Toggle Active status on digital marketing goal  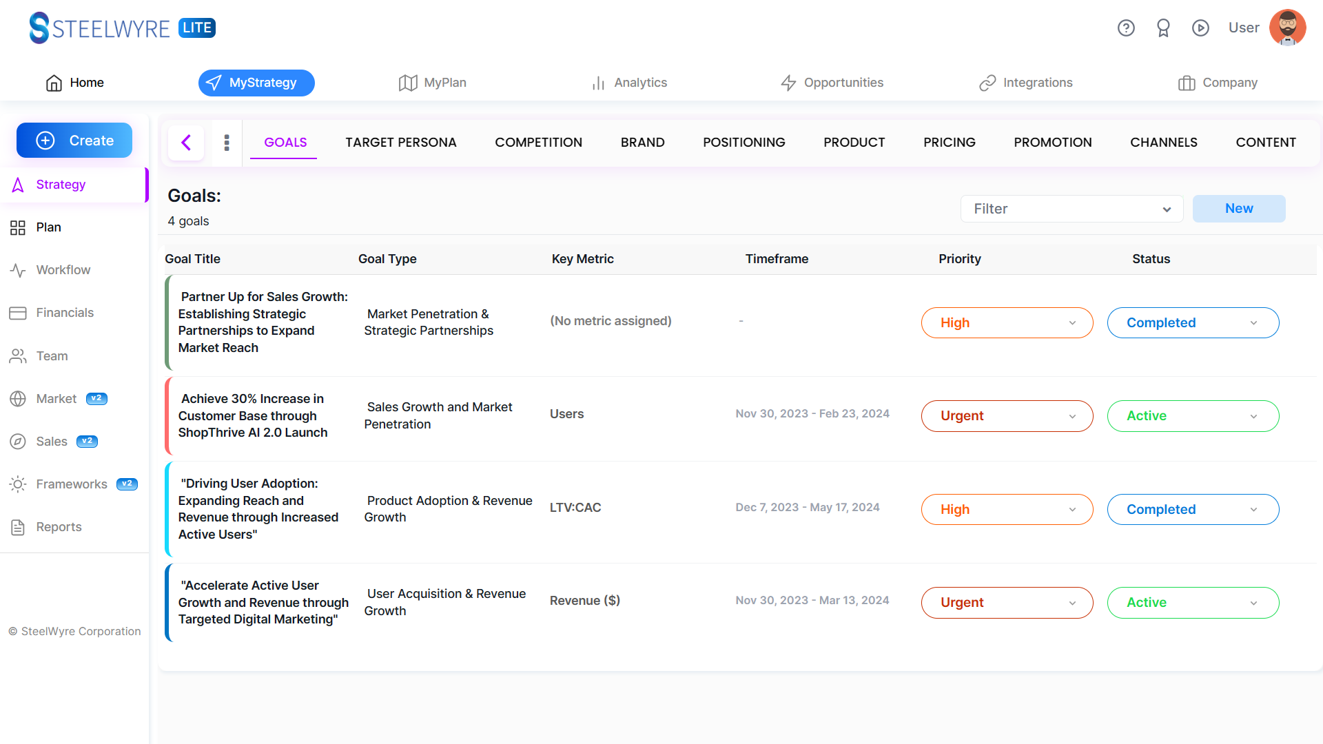tap(1192, 602)
